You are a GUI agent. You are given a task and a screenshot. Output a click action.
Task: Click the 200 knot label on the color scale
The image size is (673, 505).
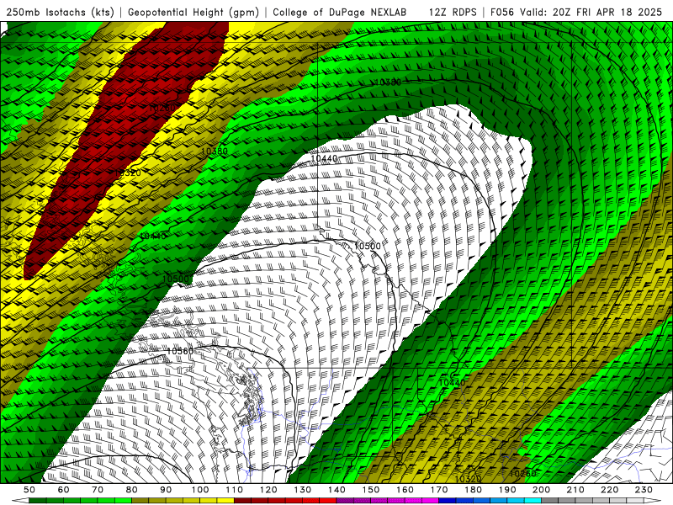[541, 490]
